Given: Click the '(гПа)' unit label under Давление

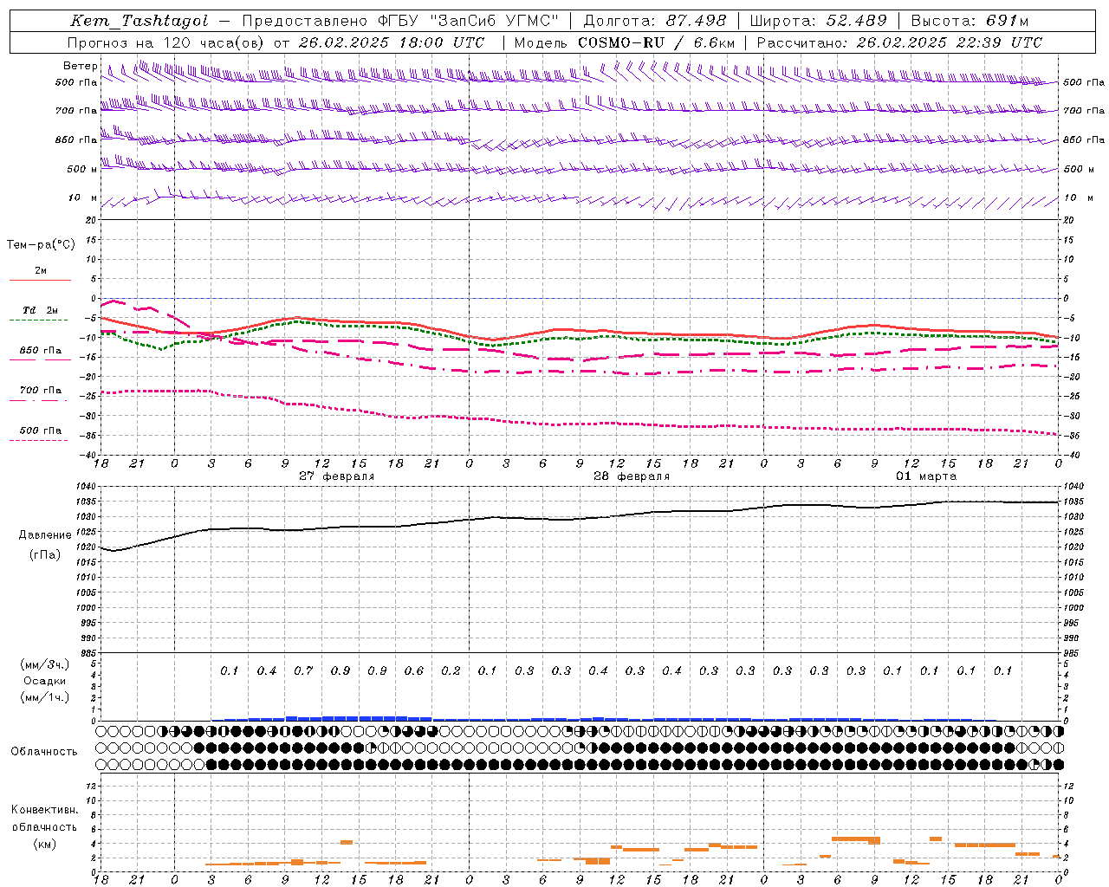Looking at the screenshot, I should pyautogui.click(x=45, y=554).
